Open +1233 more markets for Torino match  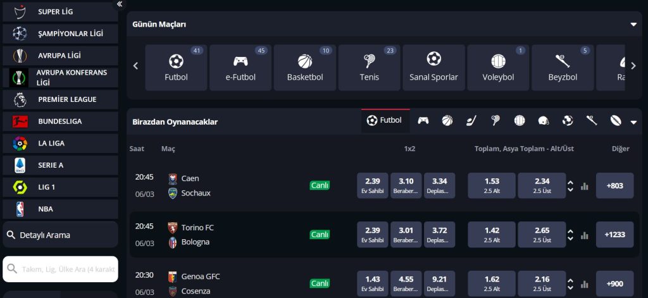pyautogui.click(x=614, y=235)
